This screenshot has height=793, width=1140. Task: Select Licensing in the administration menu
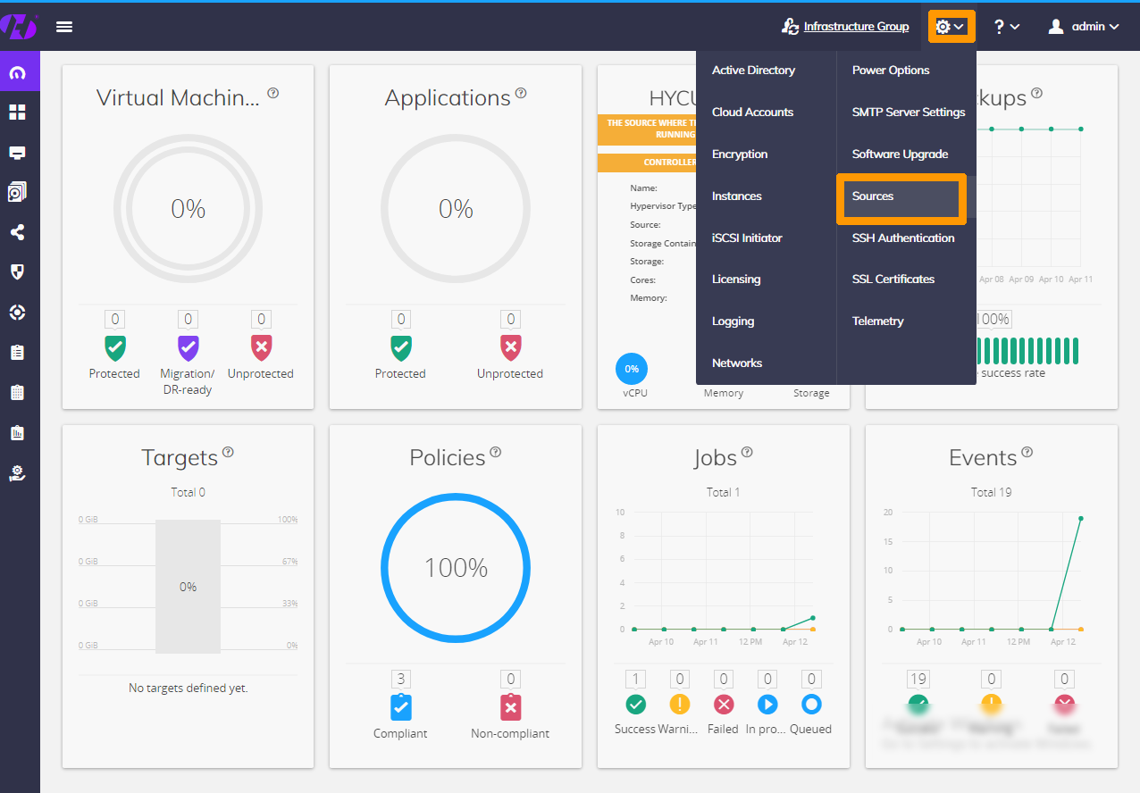click(x=736, y=280)
